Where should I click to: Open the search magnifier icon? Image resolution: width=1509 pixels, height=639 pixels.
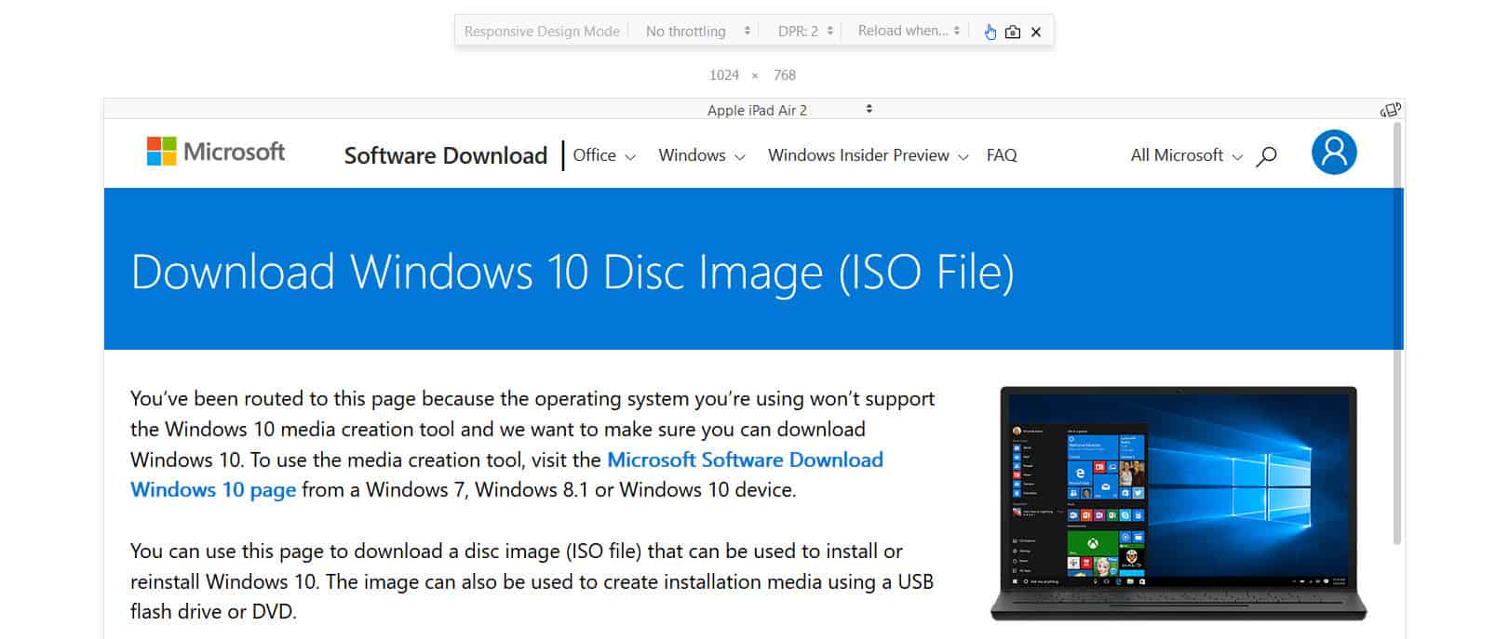click(1266, 156)
